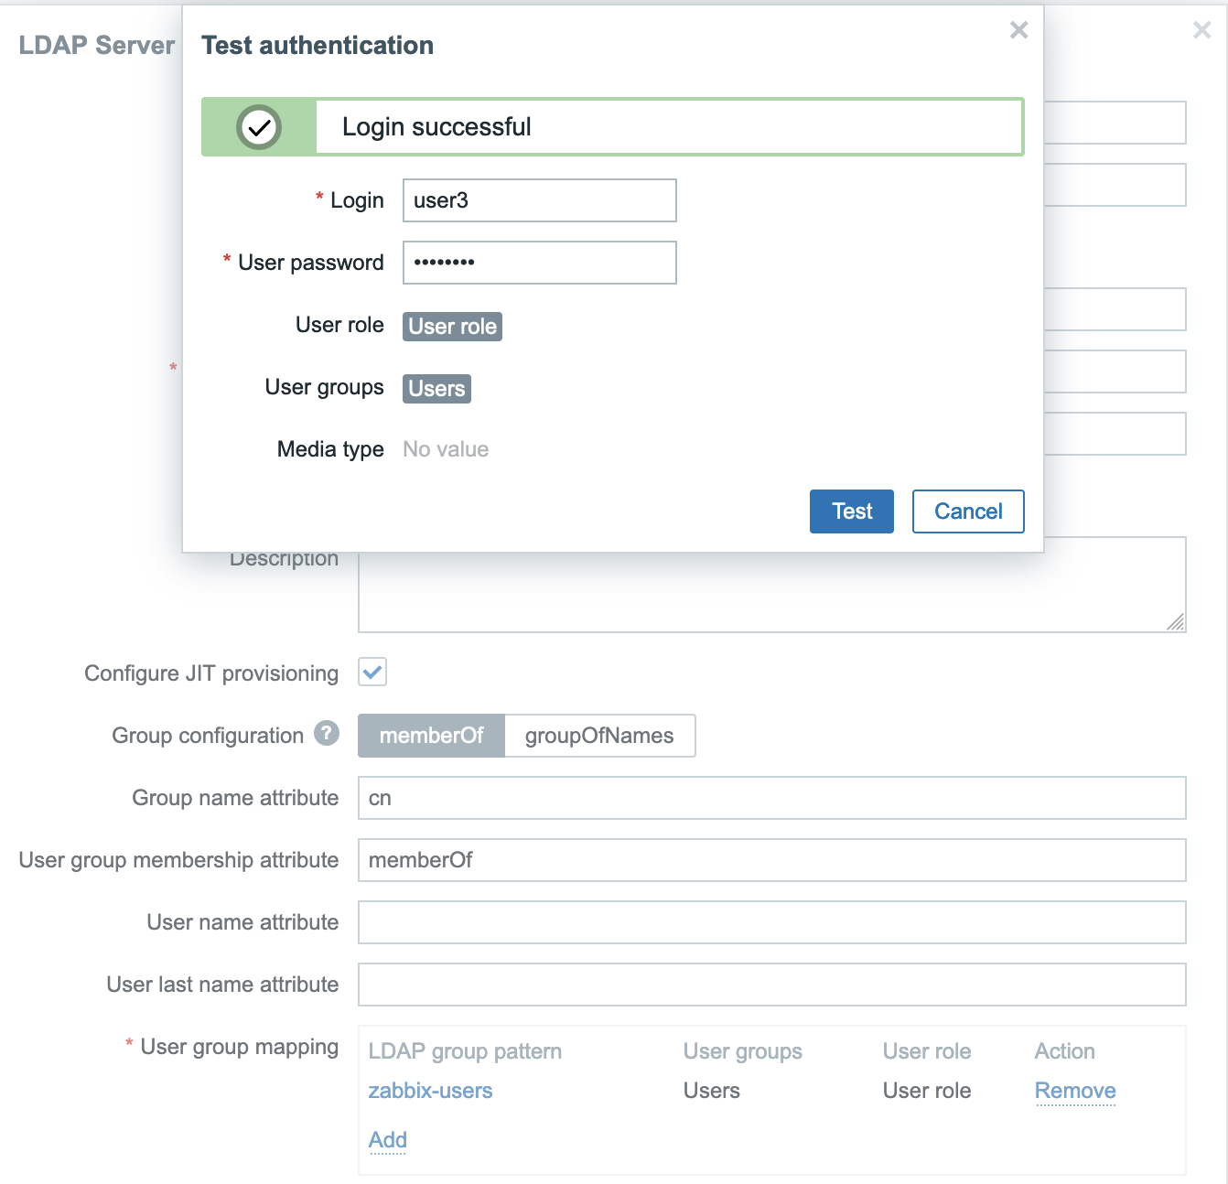Click the Group name attribute field
This screenshot has width=1228, height=1184.
coord(771,798)
